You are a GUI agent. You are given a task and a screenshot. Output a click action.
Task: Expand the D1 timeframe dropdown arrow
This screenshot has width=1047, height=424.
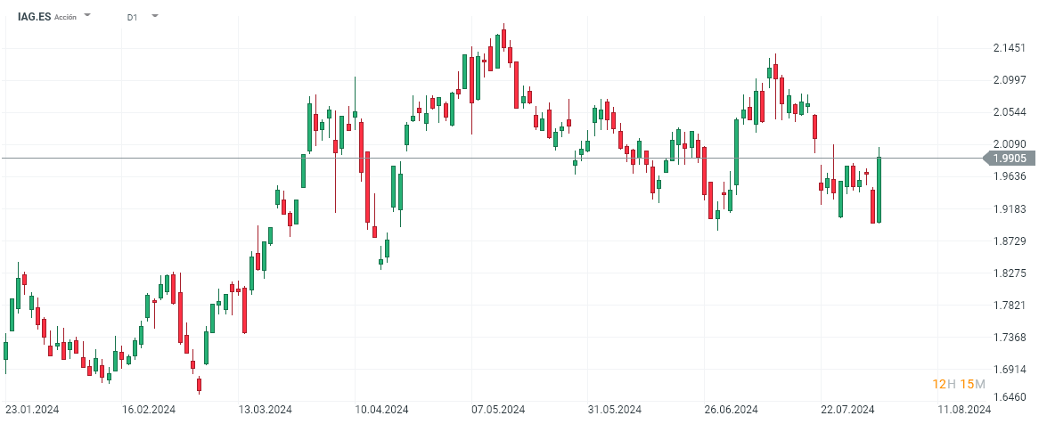pos(154,16)
